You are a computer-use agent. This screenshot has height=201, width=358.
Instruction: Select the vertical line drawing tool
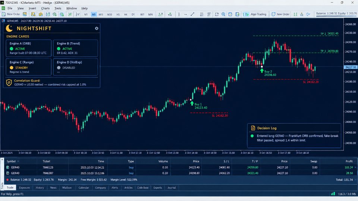(179, 14)
